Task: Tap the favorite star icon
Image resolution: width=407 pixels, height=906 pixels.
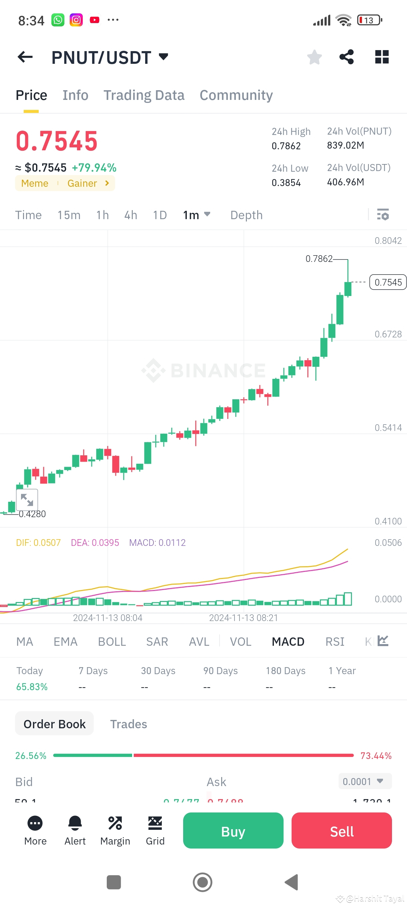Action: pyautogui.click(x=314, y=57)
